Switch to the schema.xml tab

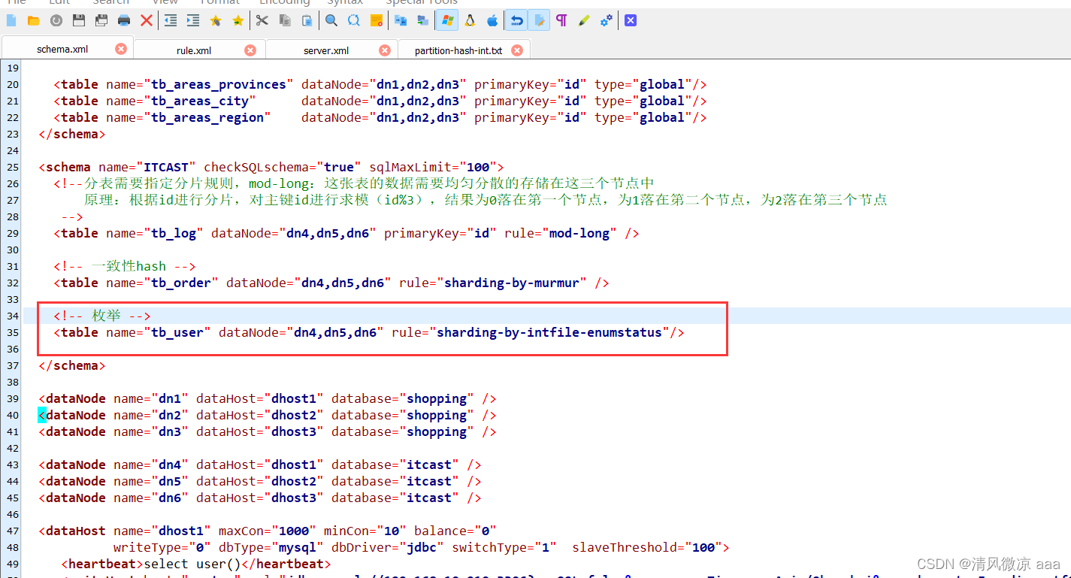[x=62, y=49]
